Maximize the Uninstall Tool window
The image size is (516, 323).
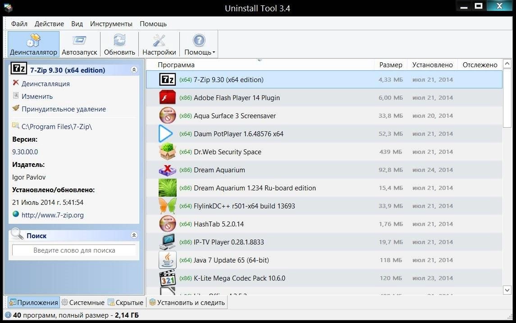tap(479, 6)
